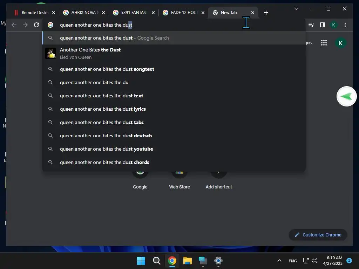359x269 pixels.
Task: Open a new tab with plus button
Action: click(266, 13)
